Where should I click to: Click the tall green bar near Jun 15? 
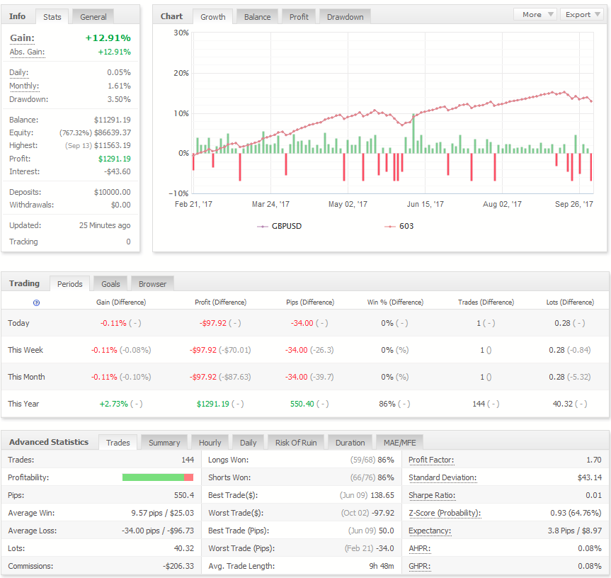click(413, 134)
